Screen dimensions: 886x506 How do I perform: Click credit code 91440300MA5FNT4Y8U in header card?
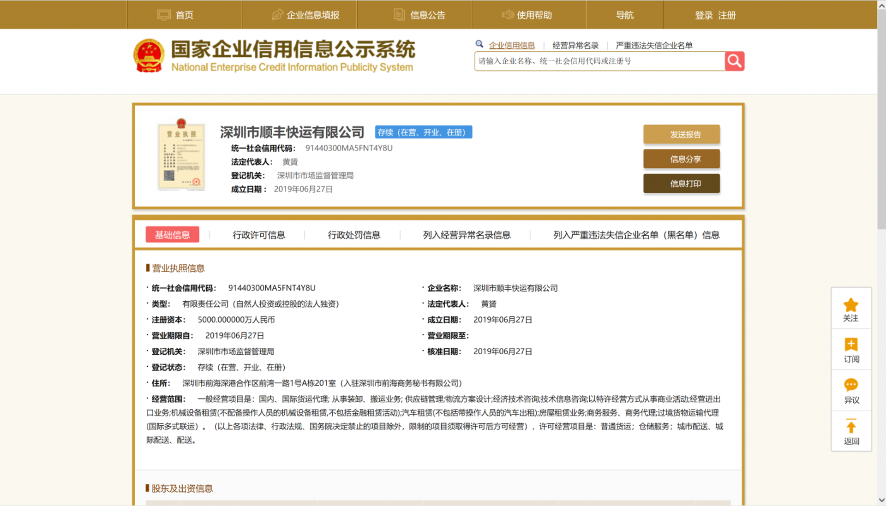(349, 148)
